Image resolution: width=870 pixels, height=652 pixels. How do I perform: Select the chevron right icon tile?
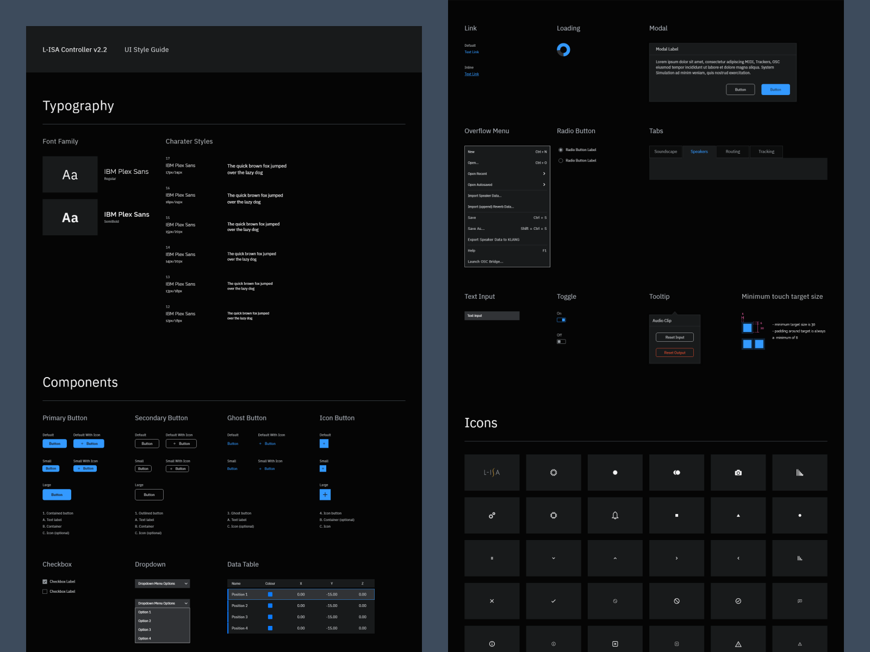coord(676,558)
